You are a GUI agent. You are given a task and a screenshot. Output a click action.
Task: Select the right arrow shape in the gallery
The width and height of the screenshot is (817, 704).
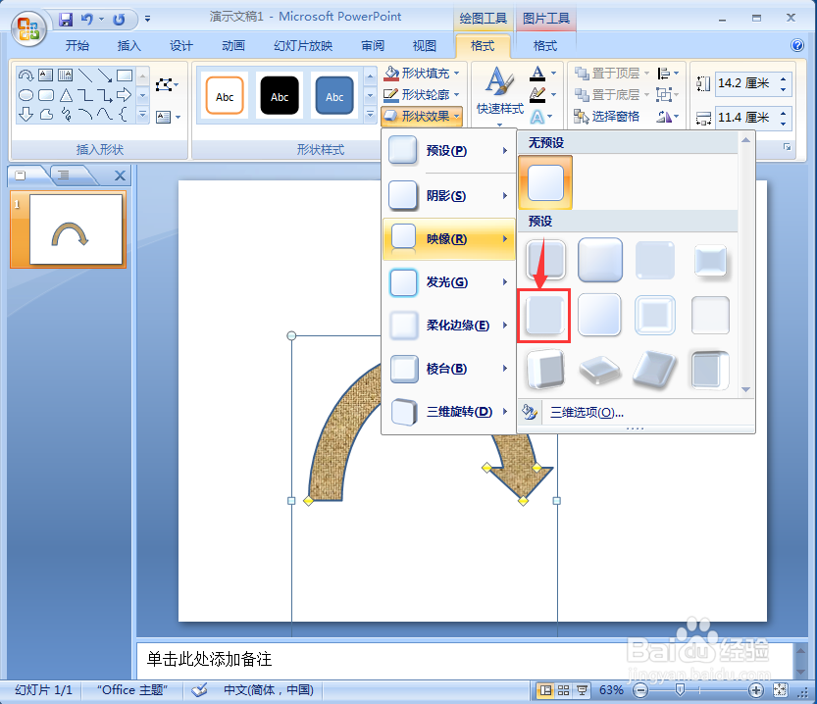point(124,95)
